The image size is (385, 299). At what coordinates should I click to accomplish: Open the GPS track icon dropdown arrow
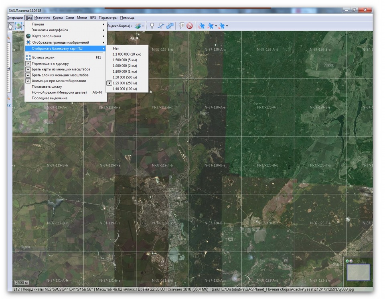click(x=216, y=26)
